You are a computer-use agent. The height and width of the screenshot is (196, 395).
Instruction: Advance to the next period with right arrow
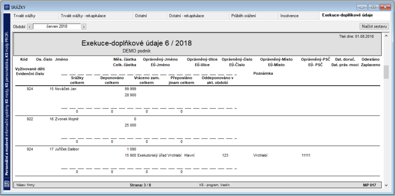84,27
